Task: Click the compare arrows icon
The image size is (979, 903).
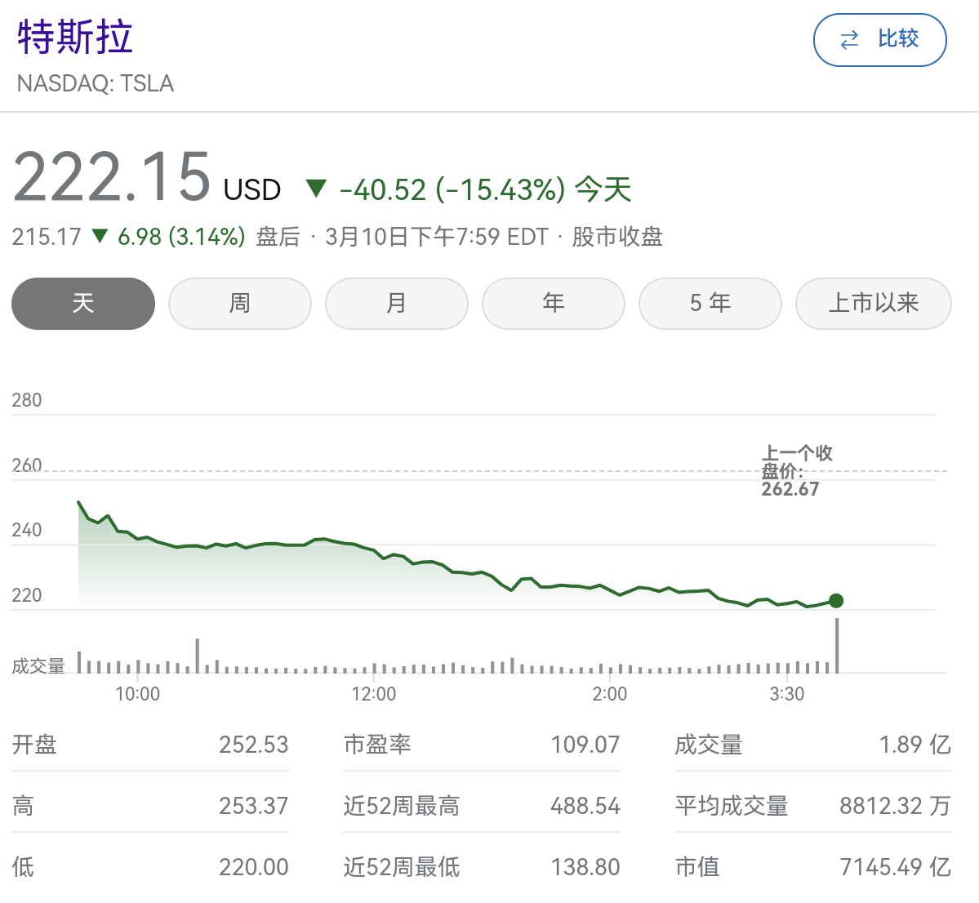Action: [849, 39]
